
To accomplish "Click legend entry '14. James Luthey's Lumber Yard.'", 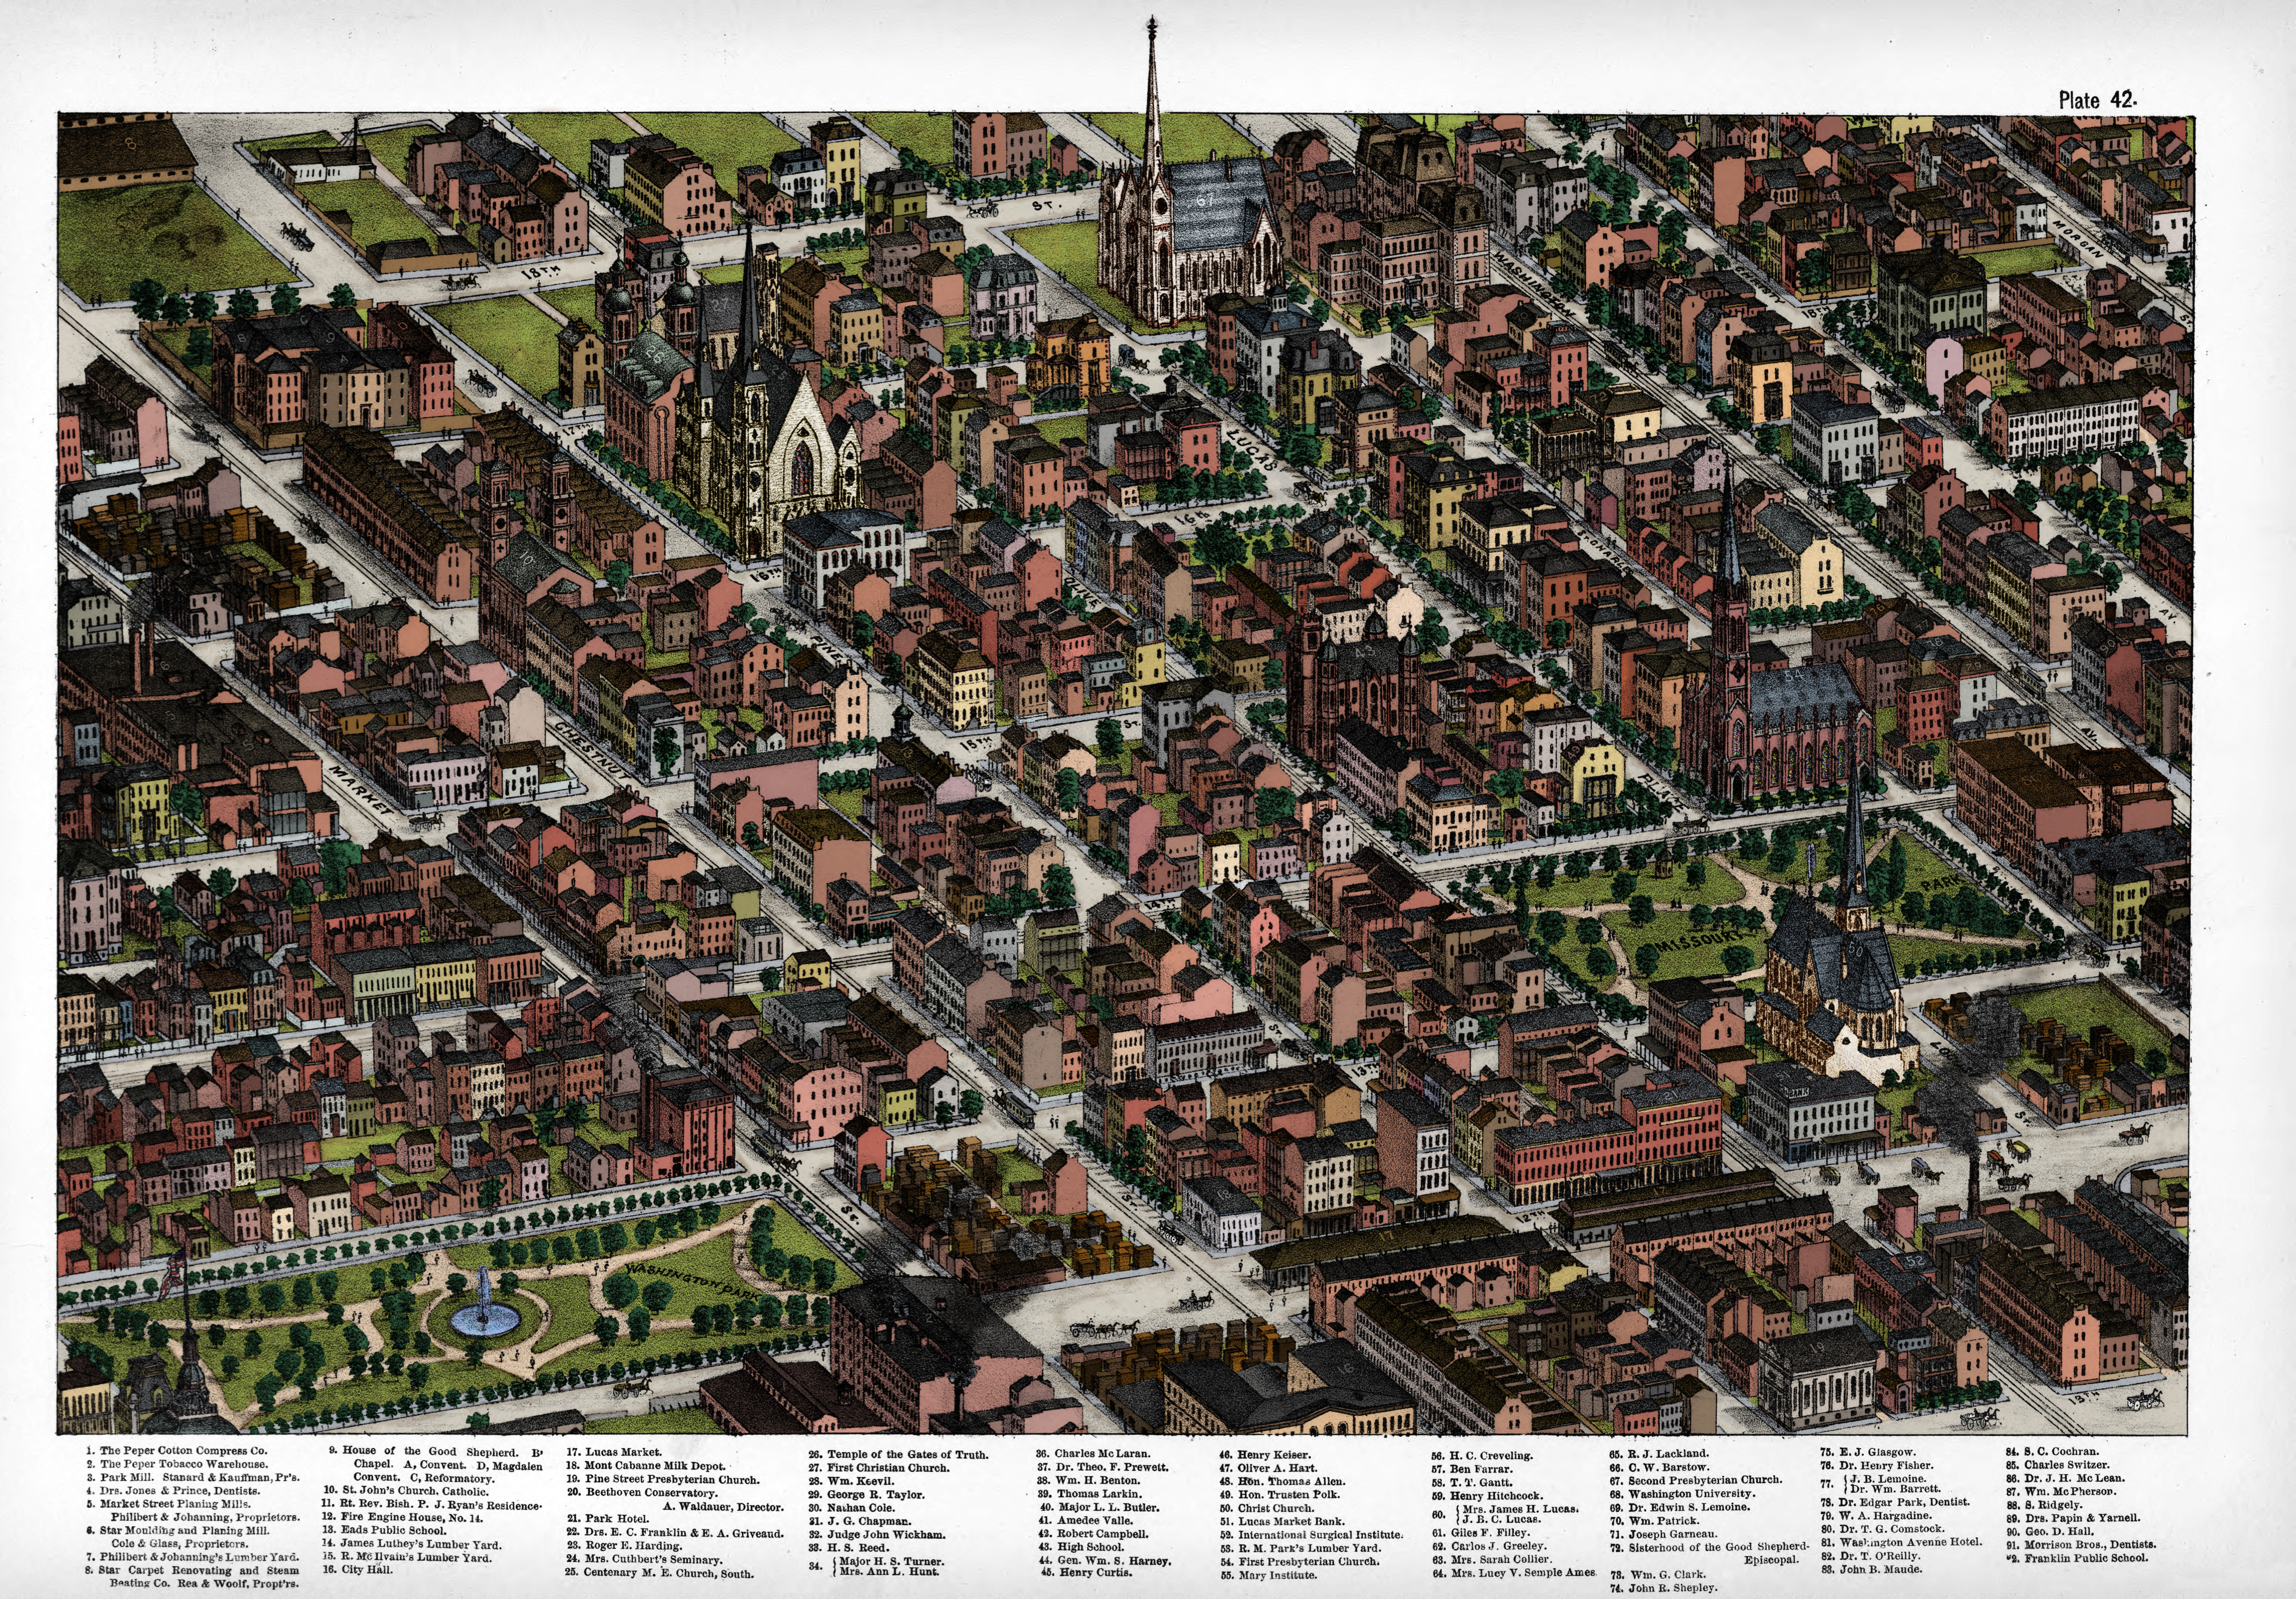I will tap(411, 1544).
